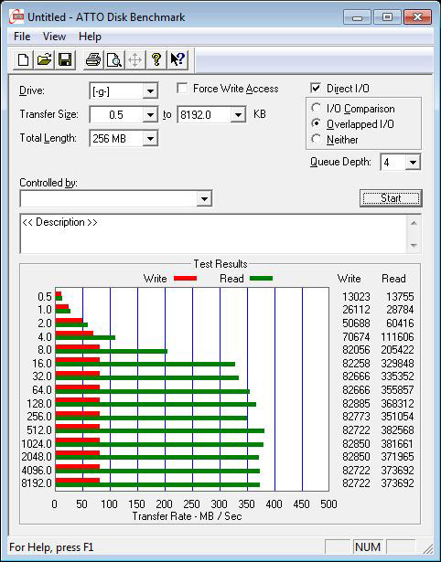Open the View menu
Screen dimensions: 441x562
click(x=54, y=37)
